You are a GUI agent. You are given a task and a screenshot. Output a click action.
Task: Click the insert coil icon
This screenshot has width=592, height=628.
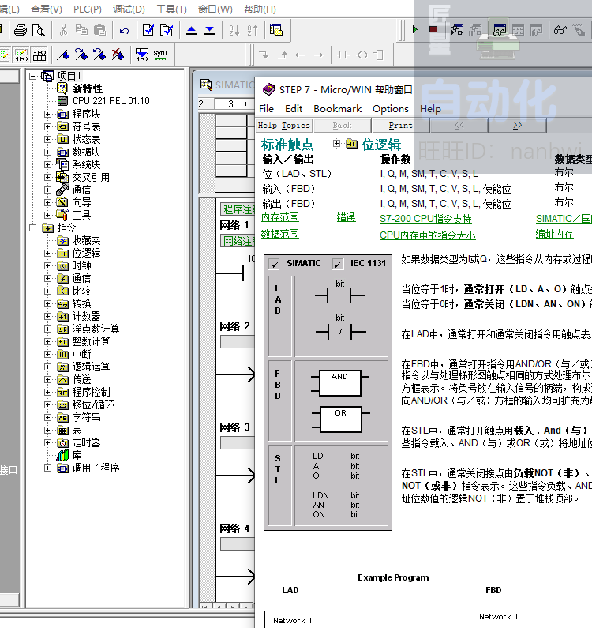pyautogui.click(x=362, y=55)
